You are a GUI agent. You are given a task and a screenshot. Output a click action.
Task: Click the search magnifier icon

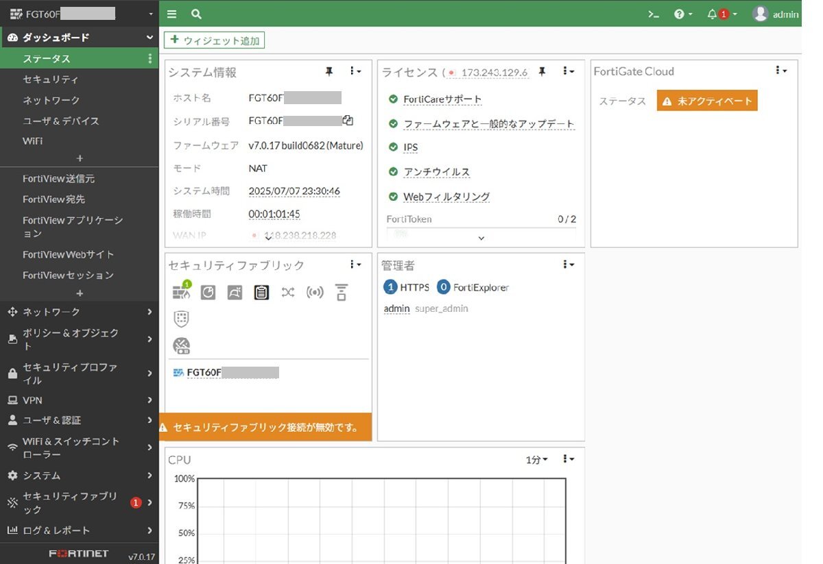(196, 14)
